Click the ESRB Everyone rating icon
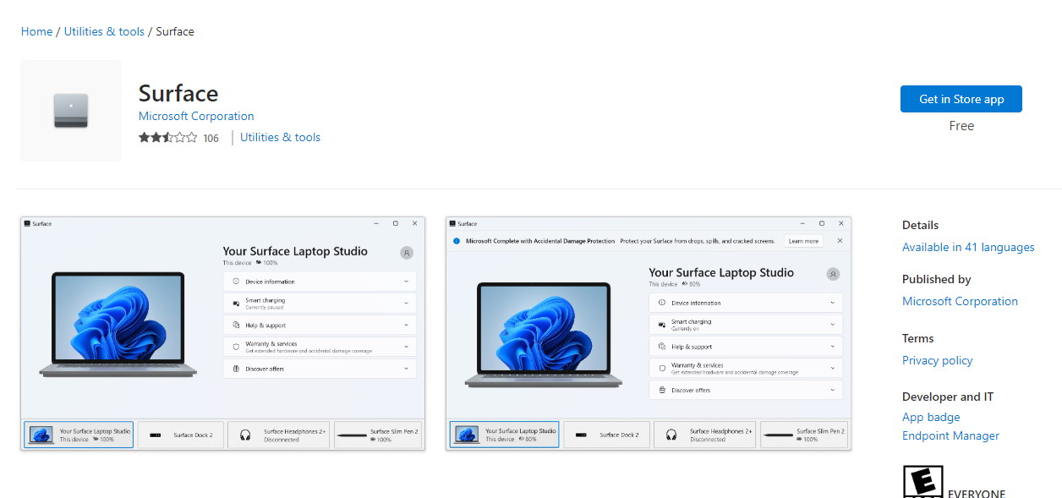 [x=923, y=481]
